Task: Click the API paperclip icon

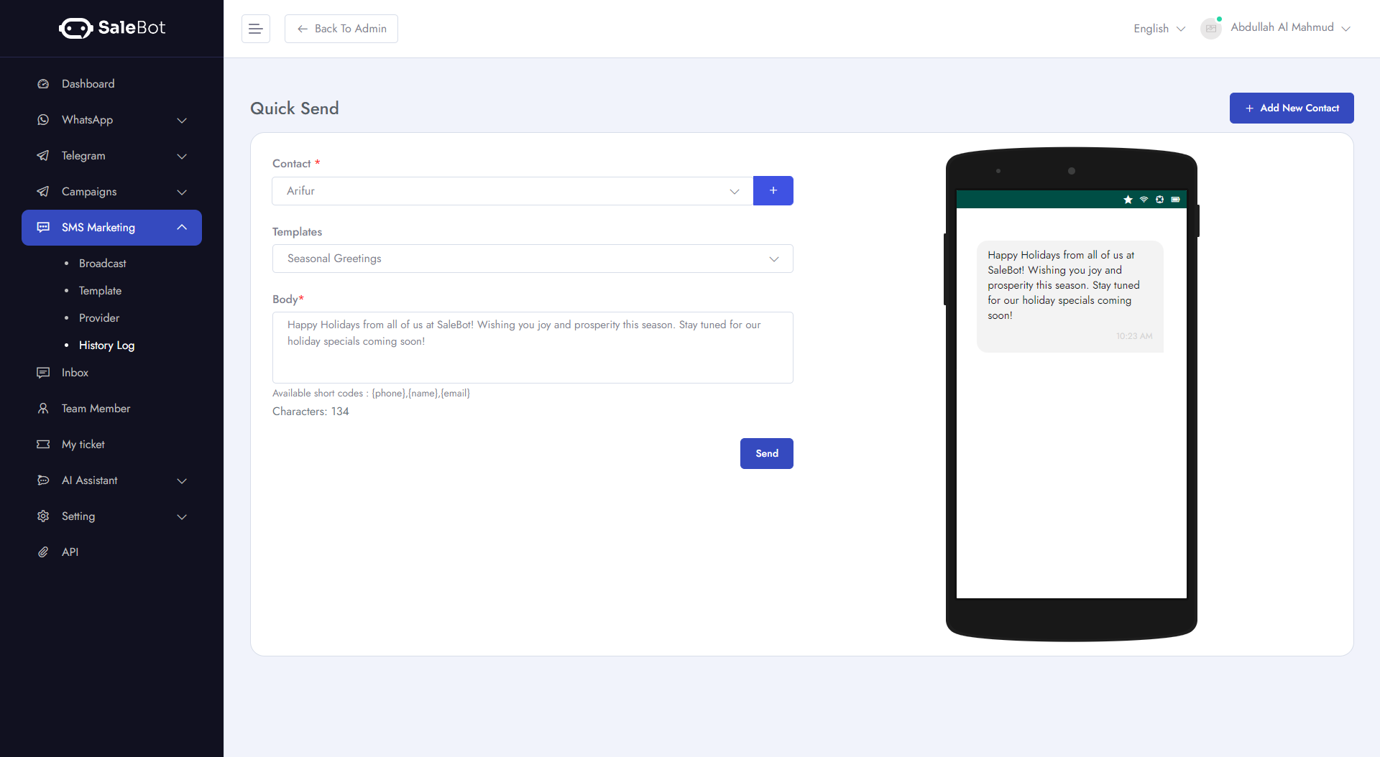Action: [43, 552]
